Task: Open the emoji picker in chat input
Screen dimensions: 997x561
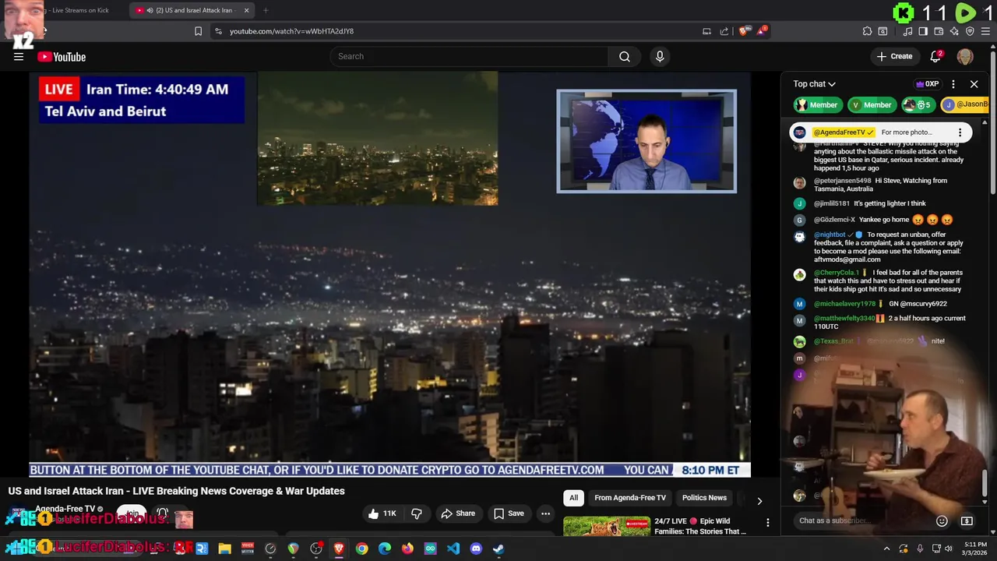Action: point(942,520)
